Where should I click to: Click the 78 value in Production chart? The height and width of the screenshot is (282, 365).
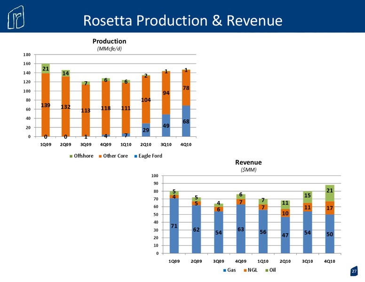pyautogui.click(x=186, y=88)
